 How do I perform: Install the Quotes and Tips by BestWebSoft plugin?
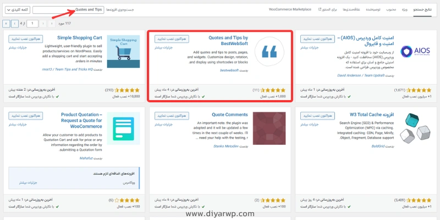tap(172, 39)
